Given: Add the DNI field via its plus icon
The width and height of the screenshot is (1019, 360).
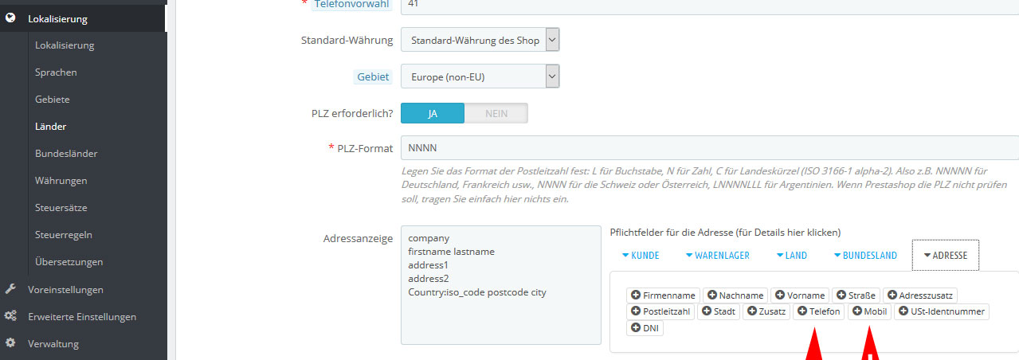Looking at the screenshot, I should pos(636,327).
